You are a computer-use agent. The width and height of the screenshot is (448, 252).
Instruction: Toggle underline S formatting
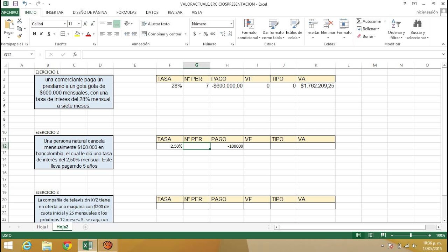[x=49, y=34]
